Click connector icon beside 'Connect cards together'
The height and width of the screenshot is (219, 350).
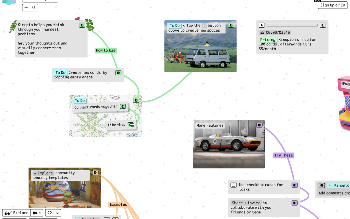(x=123, y=106)
